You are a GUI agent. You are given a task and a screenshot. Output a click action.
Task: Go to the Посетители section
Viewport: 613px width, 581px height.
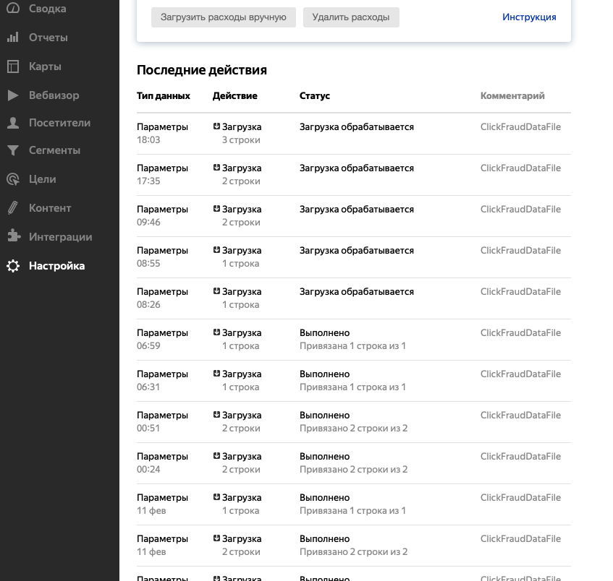click(59, 123)
